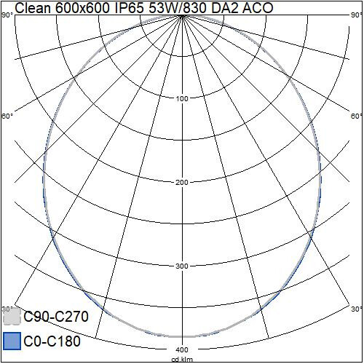Click the chart title Clean 600x600 IP65 53W/830 DA2 ACO
The image size is (364, 364).
pyautogui.click(x=144, y=8)
